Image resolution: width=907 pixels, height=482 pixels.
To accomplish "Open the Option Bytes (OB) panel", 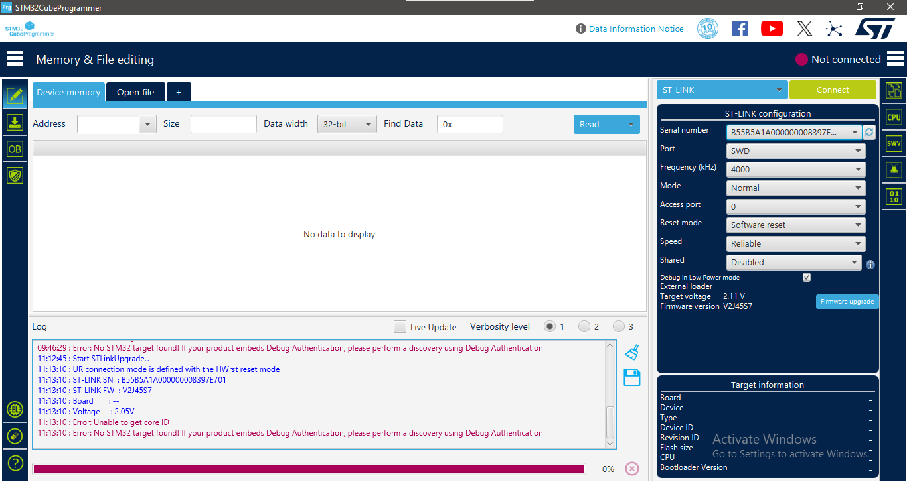I will coord(15,149).
